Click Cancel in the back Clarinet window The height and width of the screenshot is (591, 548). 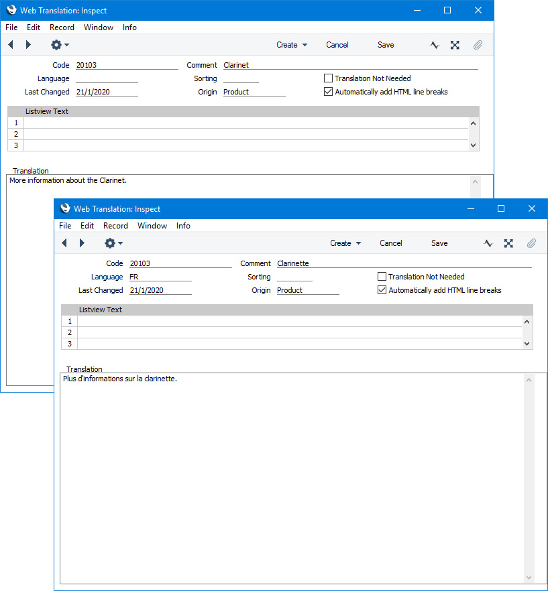[337, 45]
